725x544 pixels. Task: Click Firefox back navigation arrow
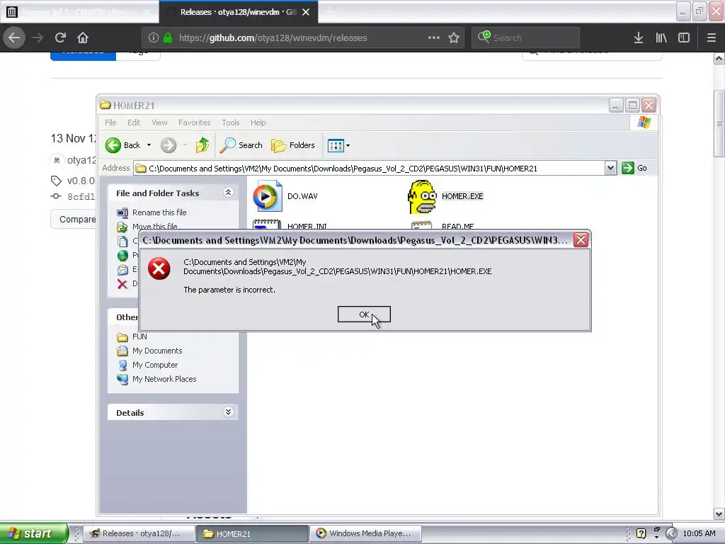click(x=14, y=38)
